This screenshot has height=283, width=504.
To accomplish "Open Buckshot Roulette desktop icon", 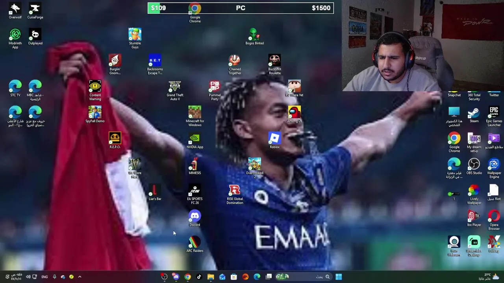I will (x=274, y=65).
